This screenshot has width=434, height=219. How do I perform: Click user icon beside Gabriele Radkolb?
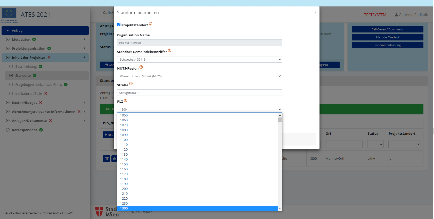pos(396,15)
